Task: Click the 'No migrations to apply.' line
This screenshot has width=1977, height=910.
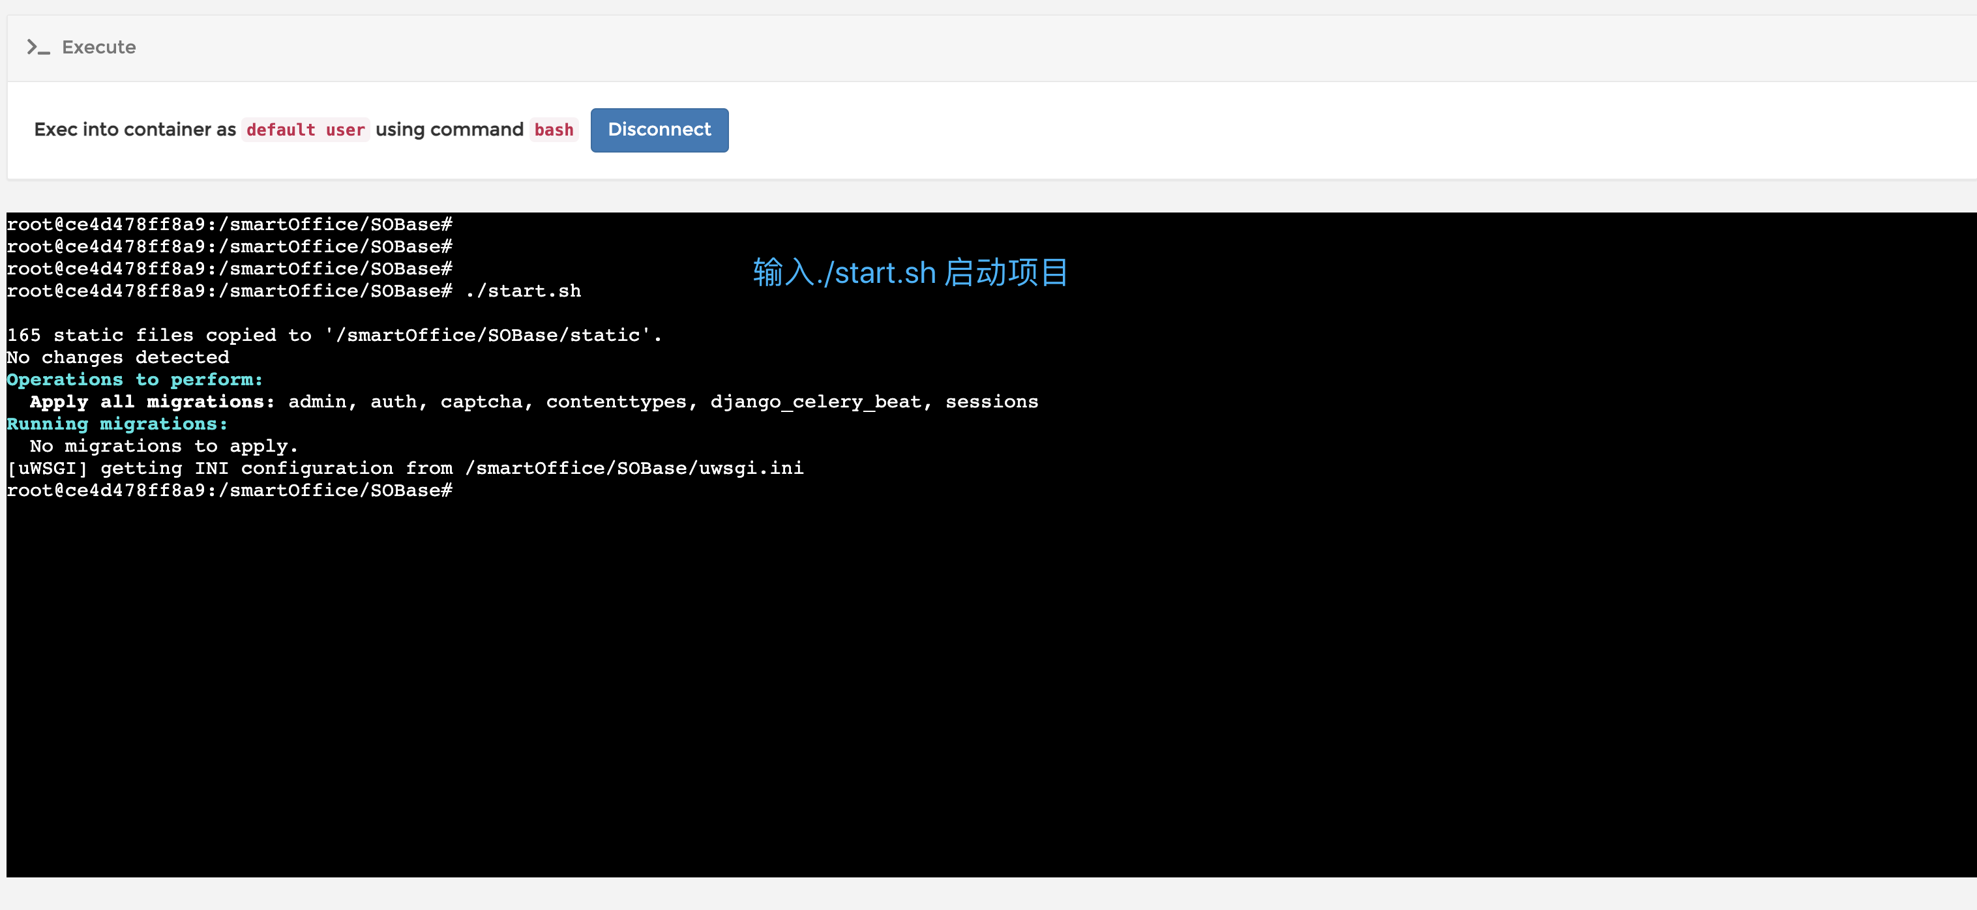Action: click(x=164, y=447)
